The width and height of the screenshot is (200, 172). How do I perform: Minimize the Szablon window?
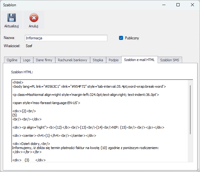(164, 5)
